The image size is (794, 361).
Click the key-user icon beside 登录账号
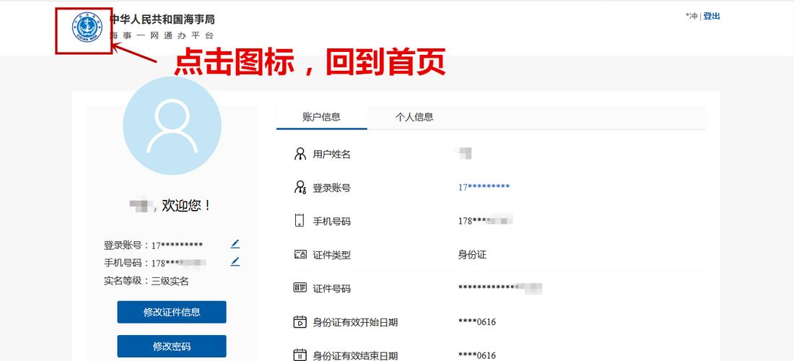300,187
